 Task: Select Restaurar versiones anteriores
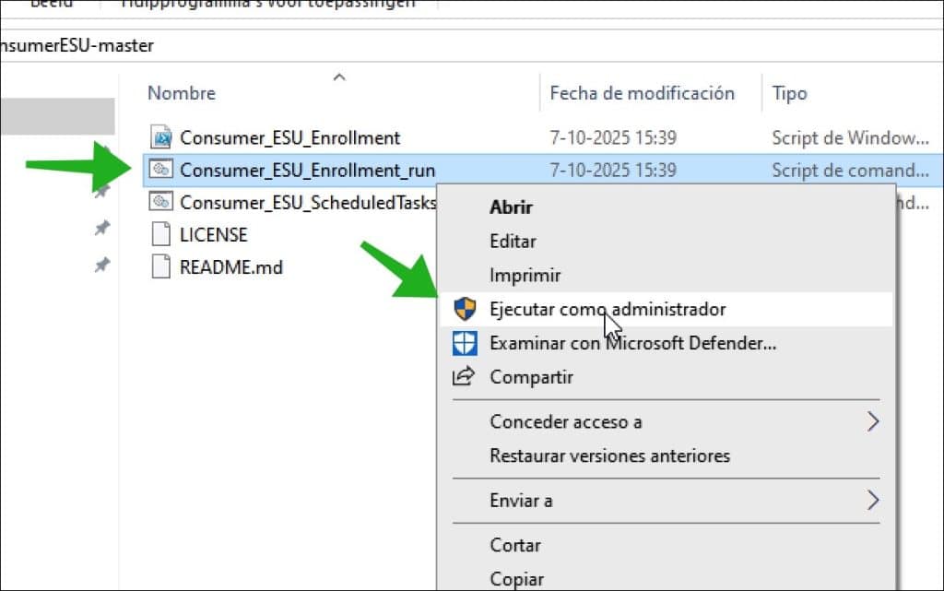coord(609,455)
